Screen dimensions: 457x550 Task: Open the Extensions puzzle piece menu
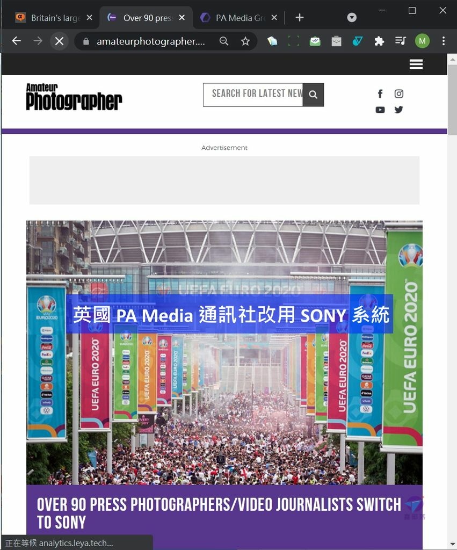coord(379,41)
